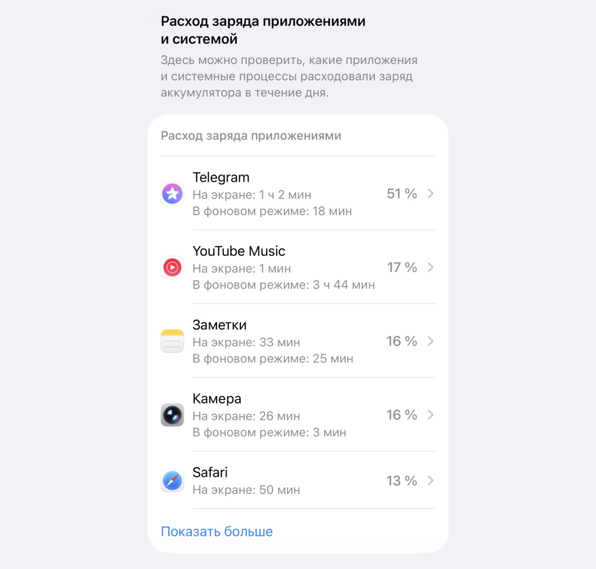
Task: Tap the Заметки row title
Action: [220, 325]
